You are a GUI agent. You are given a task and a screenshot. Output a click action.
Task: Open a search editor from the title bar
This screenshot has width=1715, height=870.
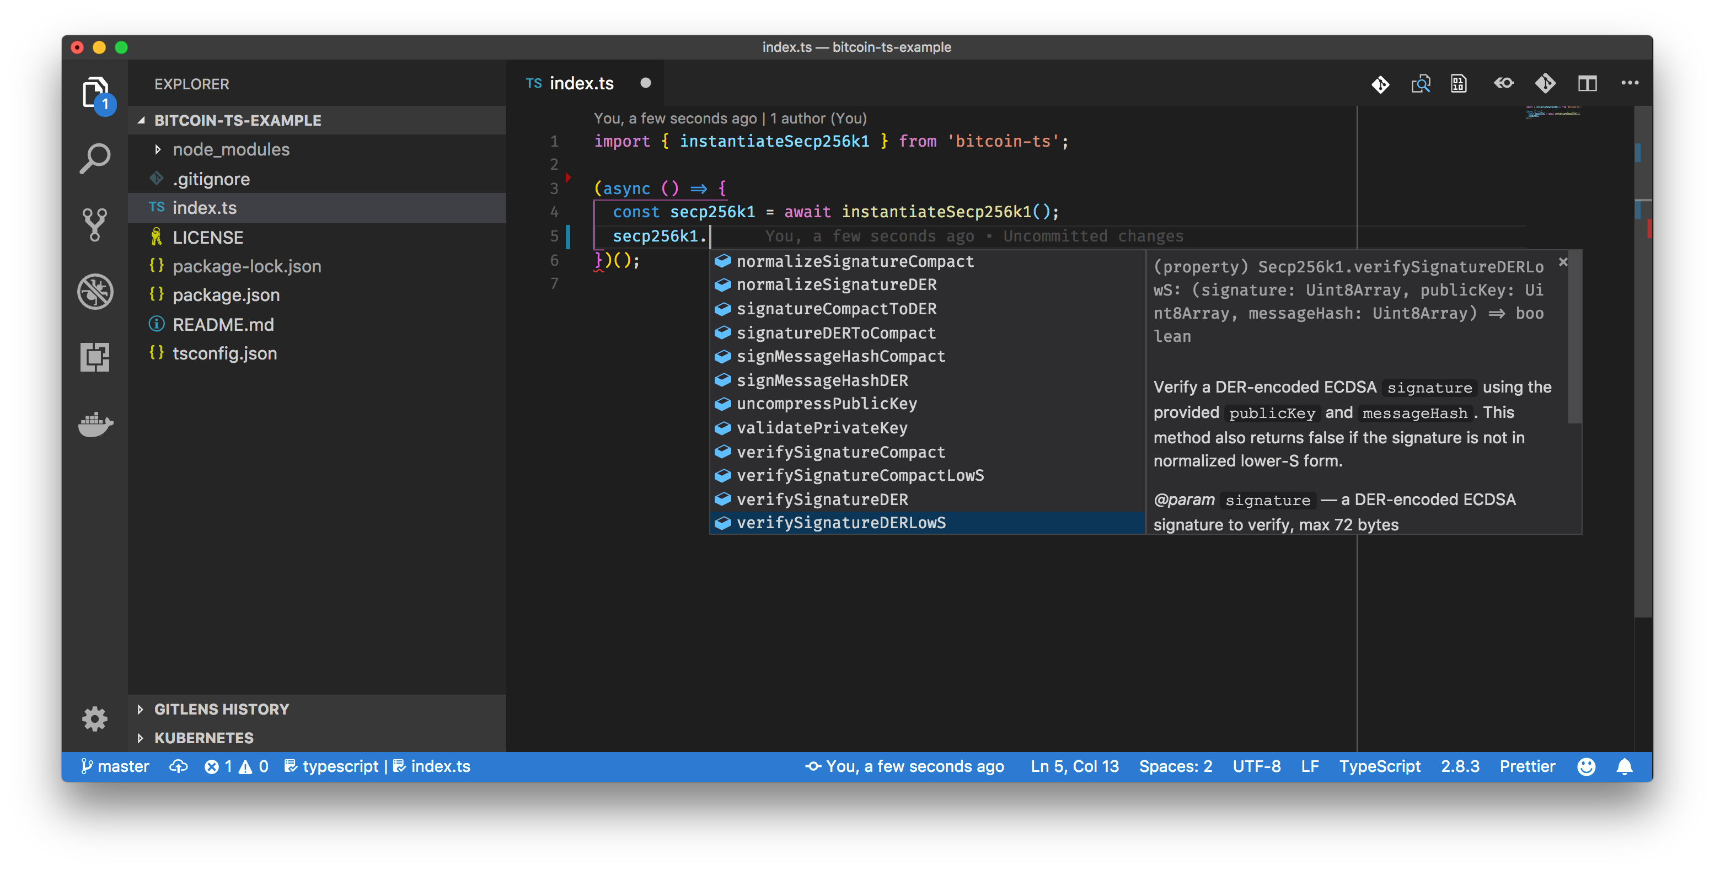[1421, 84]
